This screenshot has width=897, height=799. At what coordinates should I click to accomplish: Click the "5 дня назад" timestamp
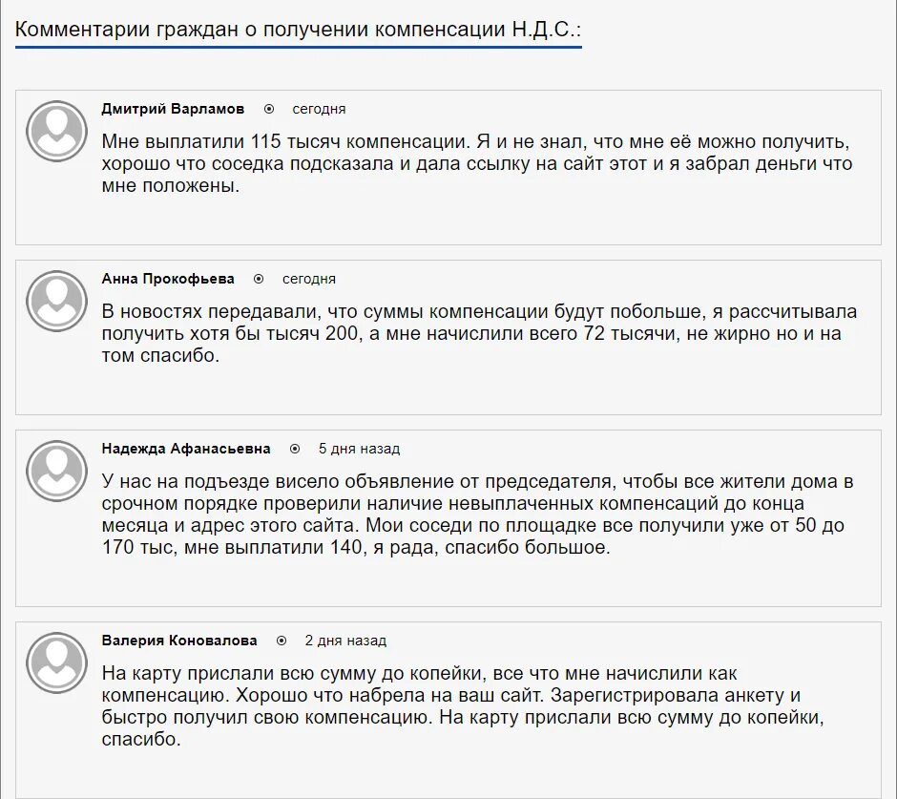coord(359,449)
